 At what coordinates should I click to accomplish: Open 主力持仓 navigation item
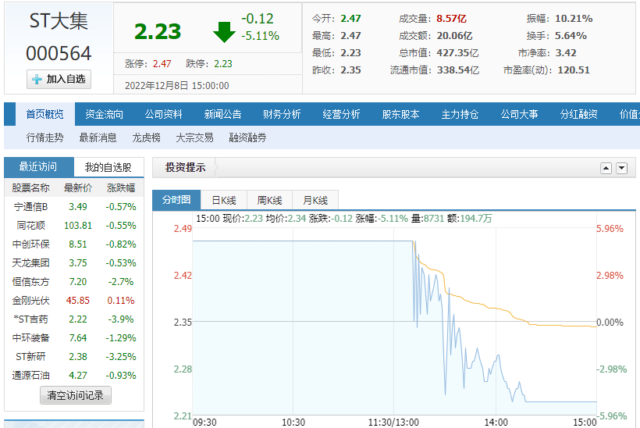coord(460,114)
